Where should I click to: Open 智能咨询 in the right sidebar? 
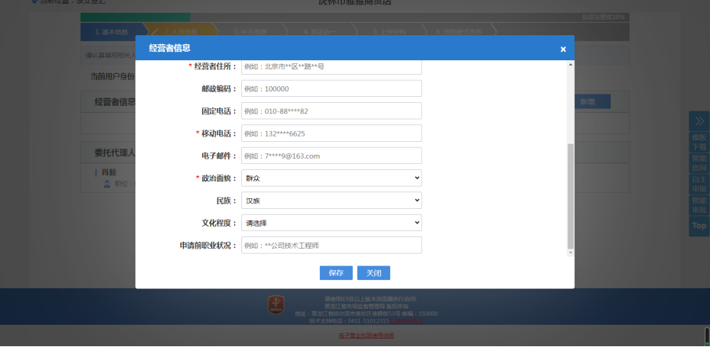tap(699, 163)
